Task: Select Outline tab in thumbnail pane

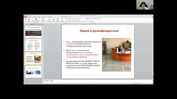Action: click(32, 24)
